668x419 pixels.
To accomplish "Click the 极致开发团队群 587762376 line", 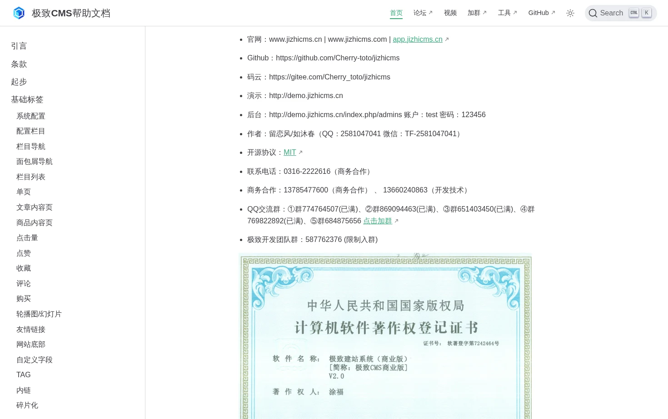I will click(x=312, y=240).
